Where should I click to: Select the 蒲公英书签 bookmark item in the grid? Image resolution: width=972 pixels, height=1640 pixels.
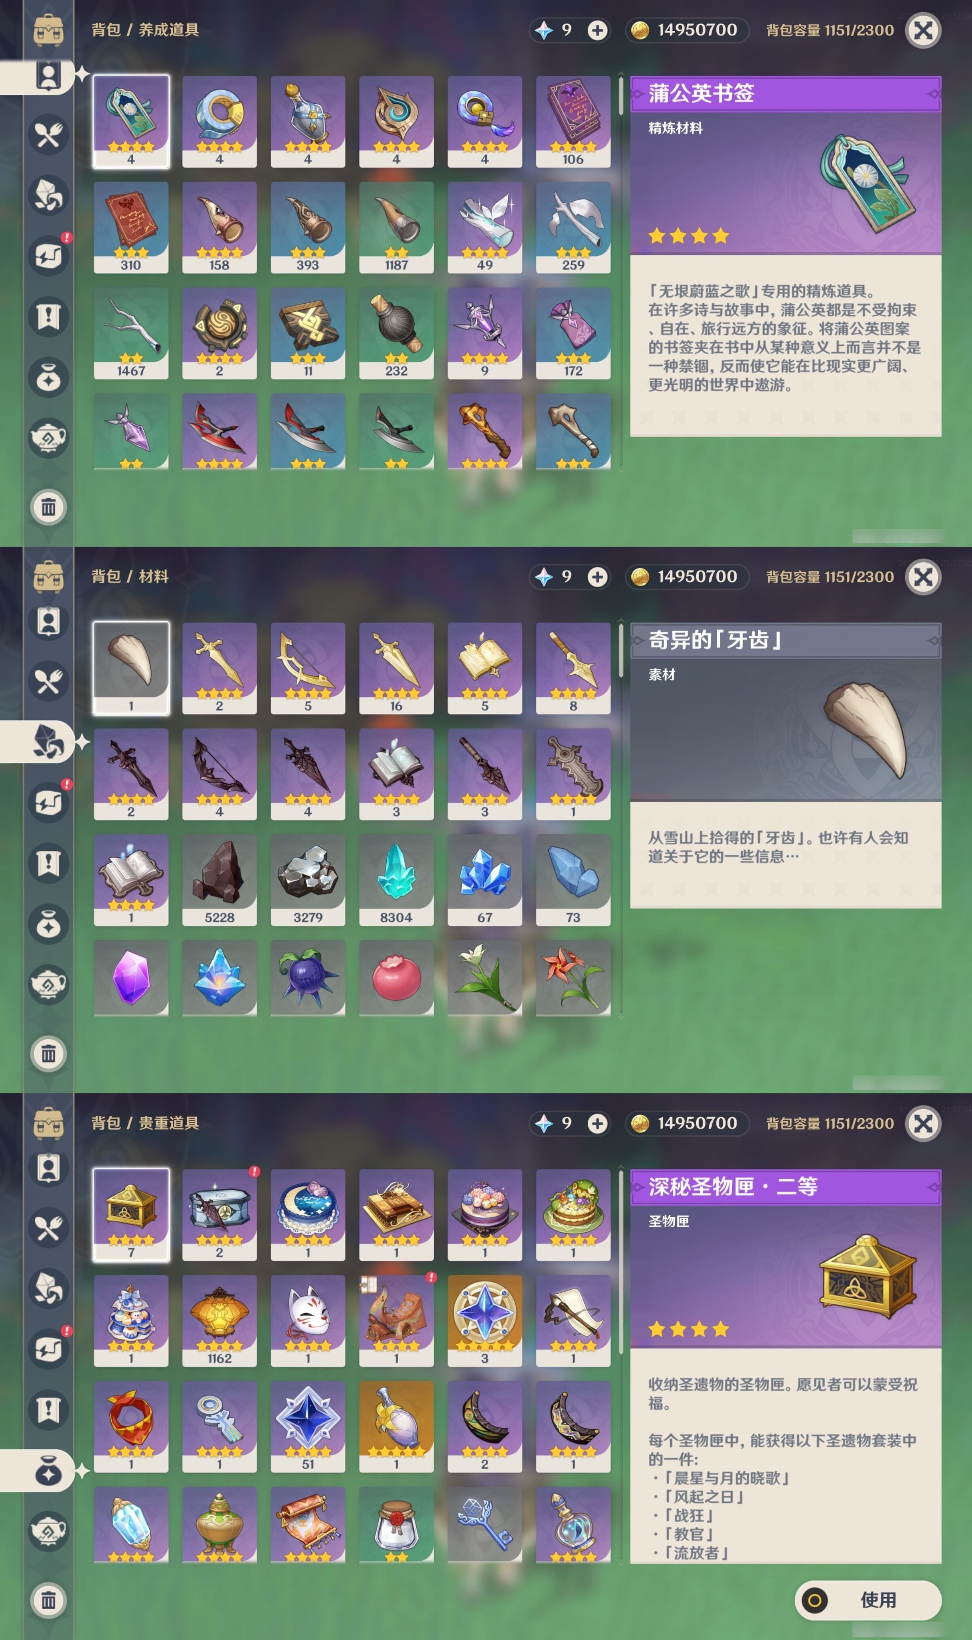click(130, 121)
